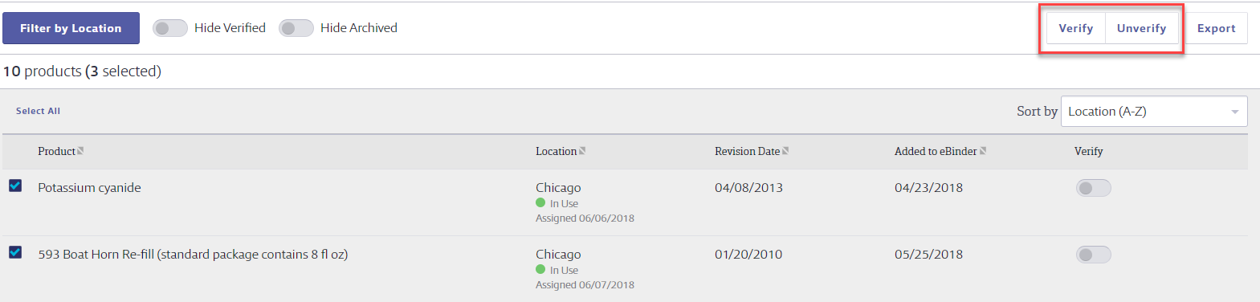Toggle the Hide Verified switch
Viewport: 1260px width, 302px height.
pos(169,28)
